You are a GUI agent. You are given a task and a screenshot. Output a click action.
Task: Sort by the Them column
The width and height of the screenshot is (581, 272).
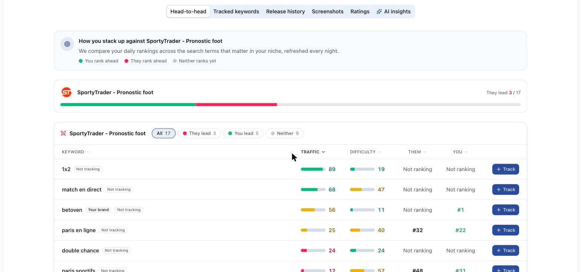[x=417, y=152]
